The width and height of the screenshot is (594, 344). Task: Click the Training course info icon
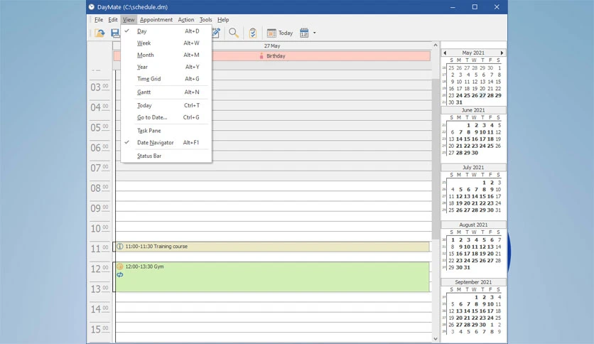120,247
